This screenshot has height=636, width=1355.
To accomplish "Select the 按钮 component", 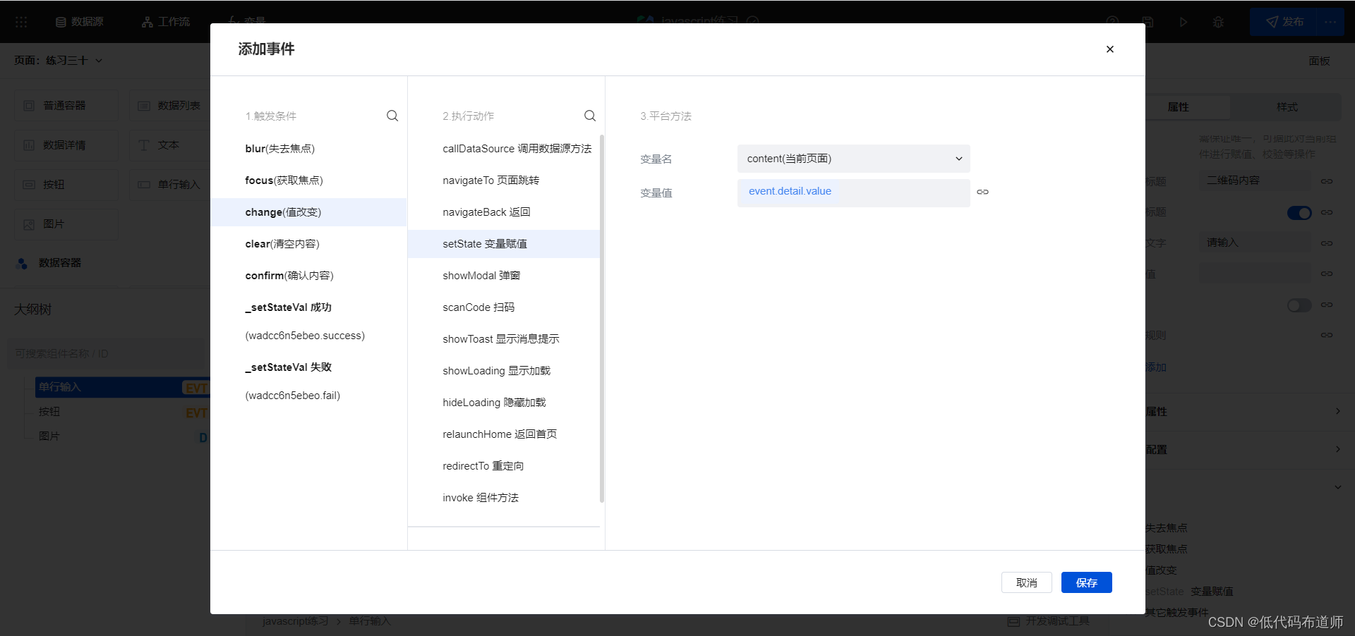I will click(x=66, y=185).
